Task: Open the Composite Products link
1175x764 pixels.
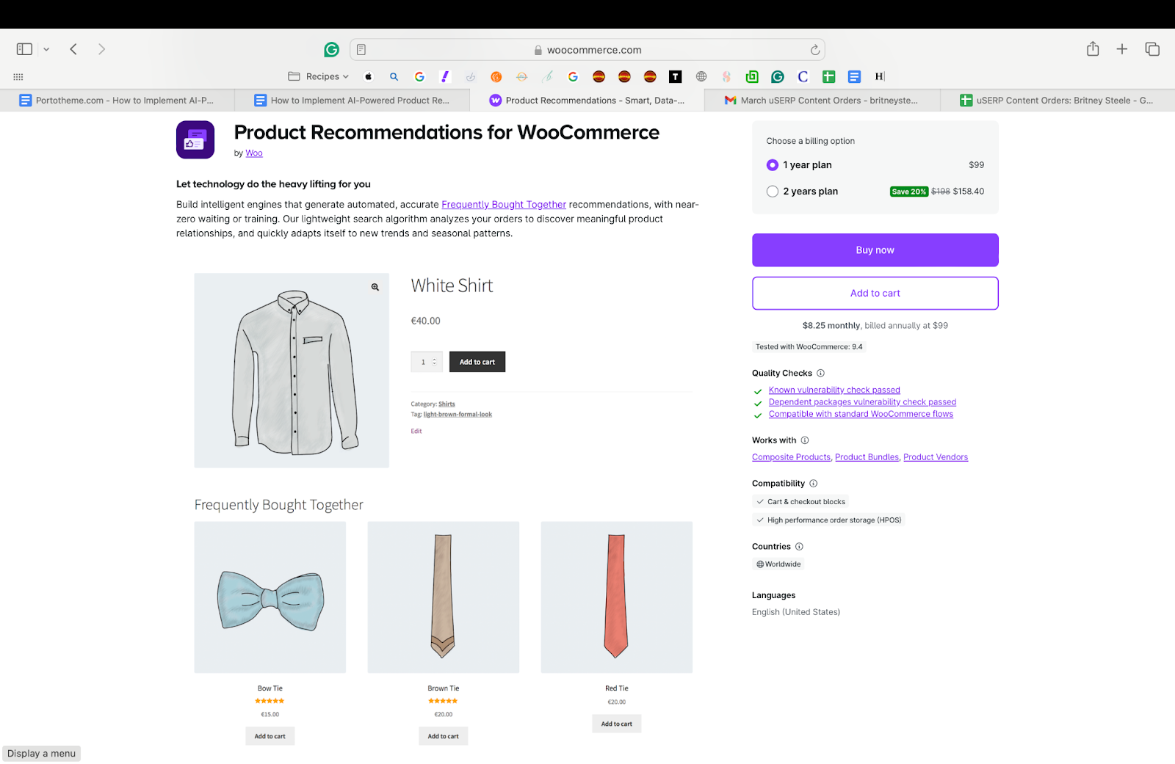Action: (791, 457)
